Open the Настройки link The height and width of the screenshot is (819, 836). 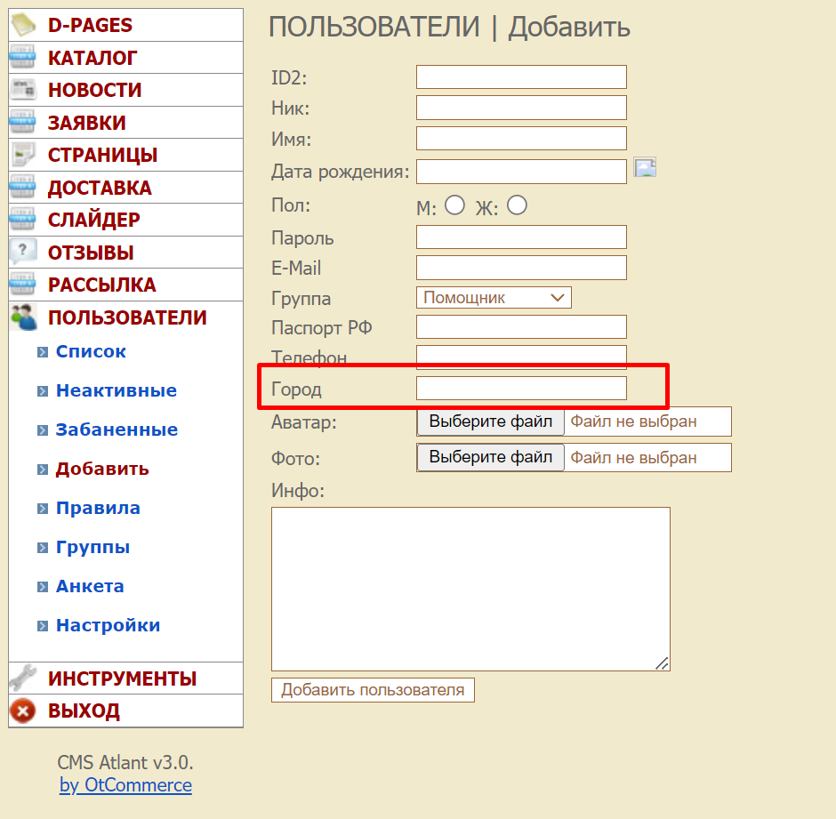point(109,625)
